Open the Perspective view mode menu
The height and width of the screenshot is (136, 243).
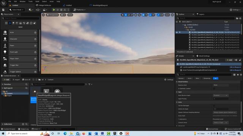click(x=52, y=15)
